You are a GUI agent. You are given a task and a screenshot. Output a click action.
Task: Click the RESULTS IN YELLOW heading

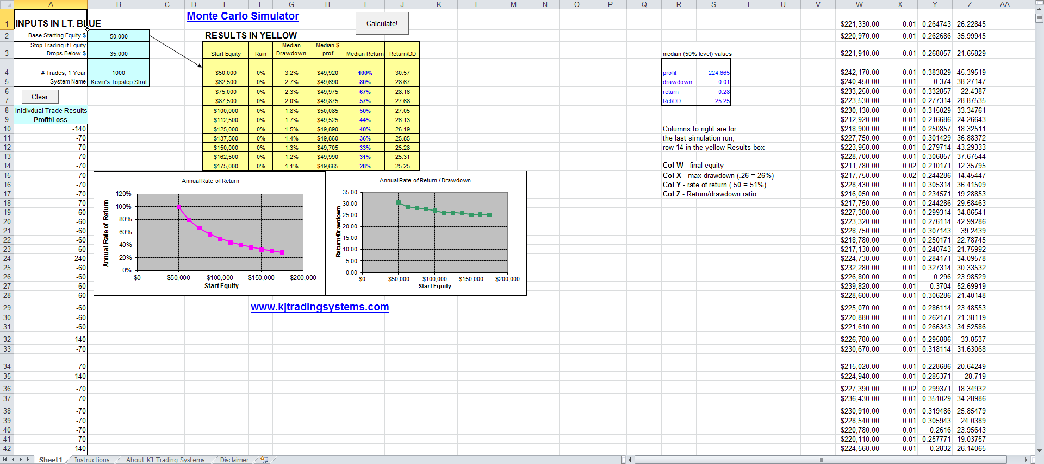251,35
